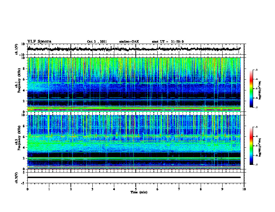Click the ch.1 voltage waveform trace
The height and width of the screenshot is (212, 275).
pos(134,49)
